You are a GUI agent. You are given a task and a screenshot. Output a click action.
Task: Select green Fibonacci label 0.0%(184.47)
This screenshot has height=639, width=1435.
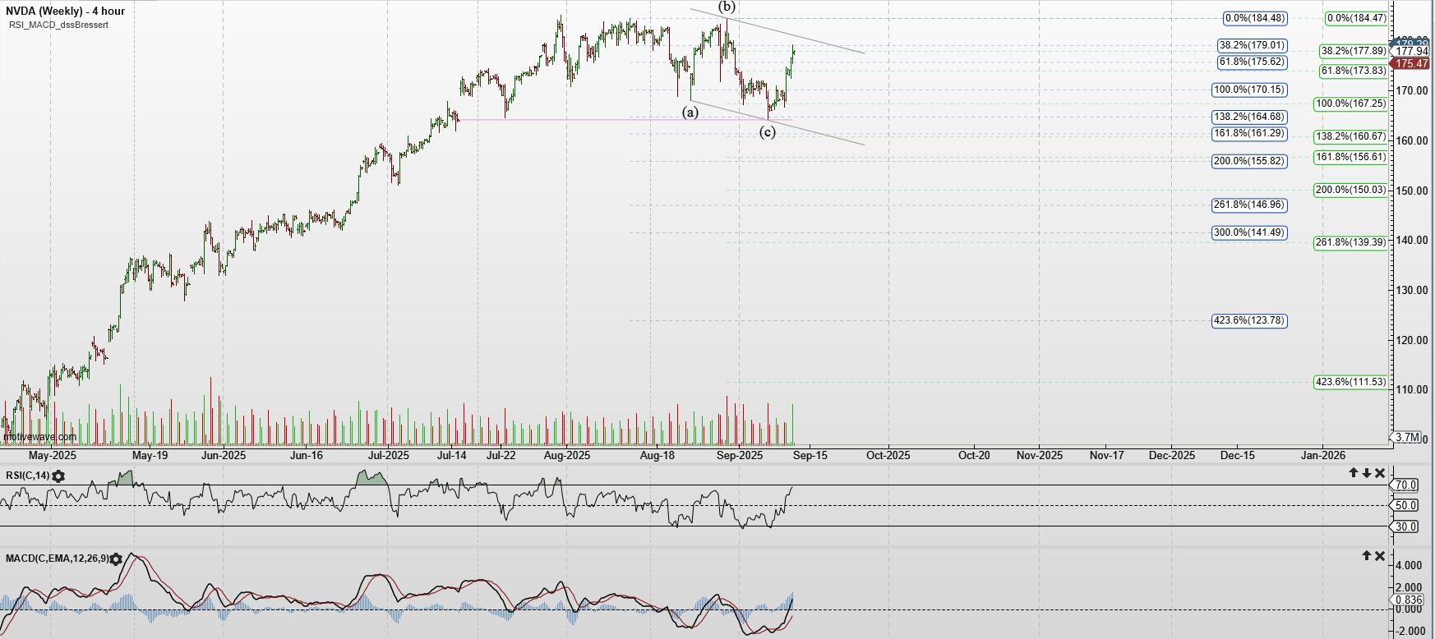click(x=1356, y=18)
